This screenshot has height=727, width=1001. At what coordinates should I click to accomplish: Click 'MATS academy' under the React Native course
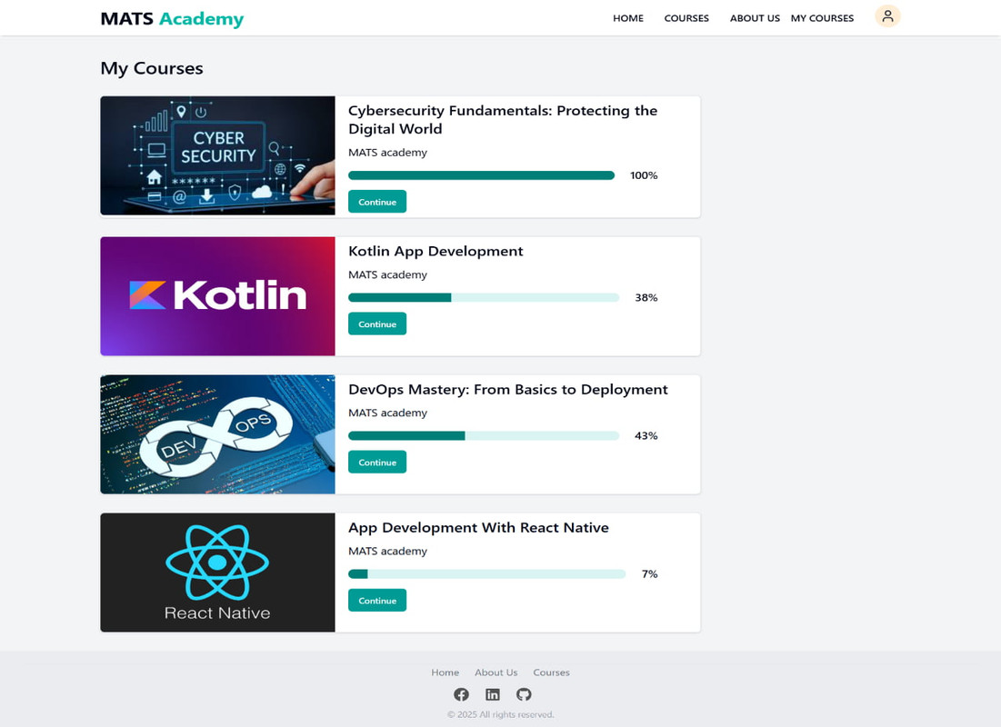point(387,551)
